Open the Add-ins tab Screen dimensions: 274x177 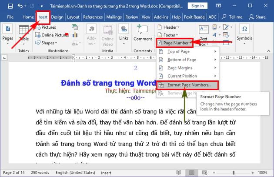[x=161, y=17]
